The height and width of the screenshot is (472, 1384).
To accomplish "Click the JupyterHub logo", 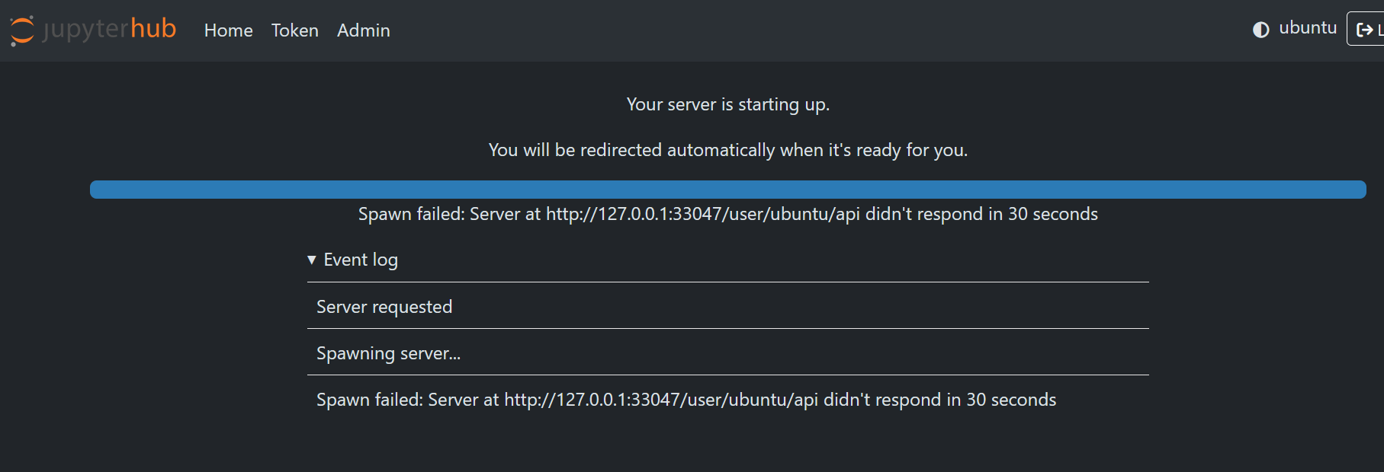I will [x=93, y=30].
